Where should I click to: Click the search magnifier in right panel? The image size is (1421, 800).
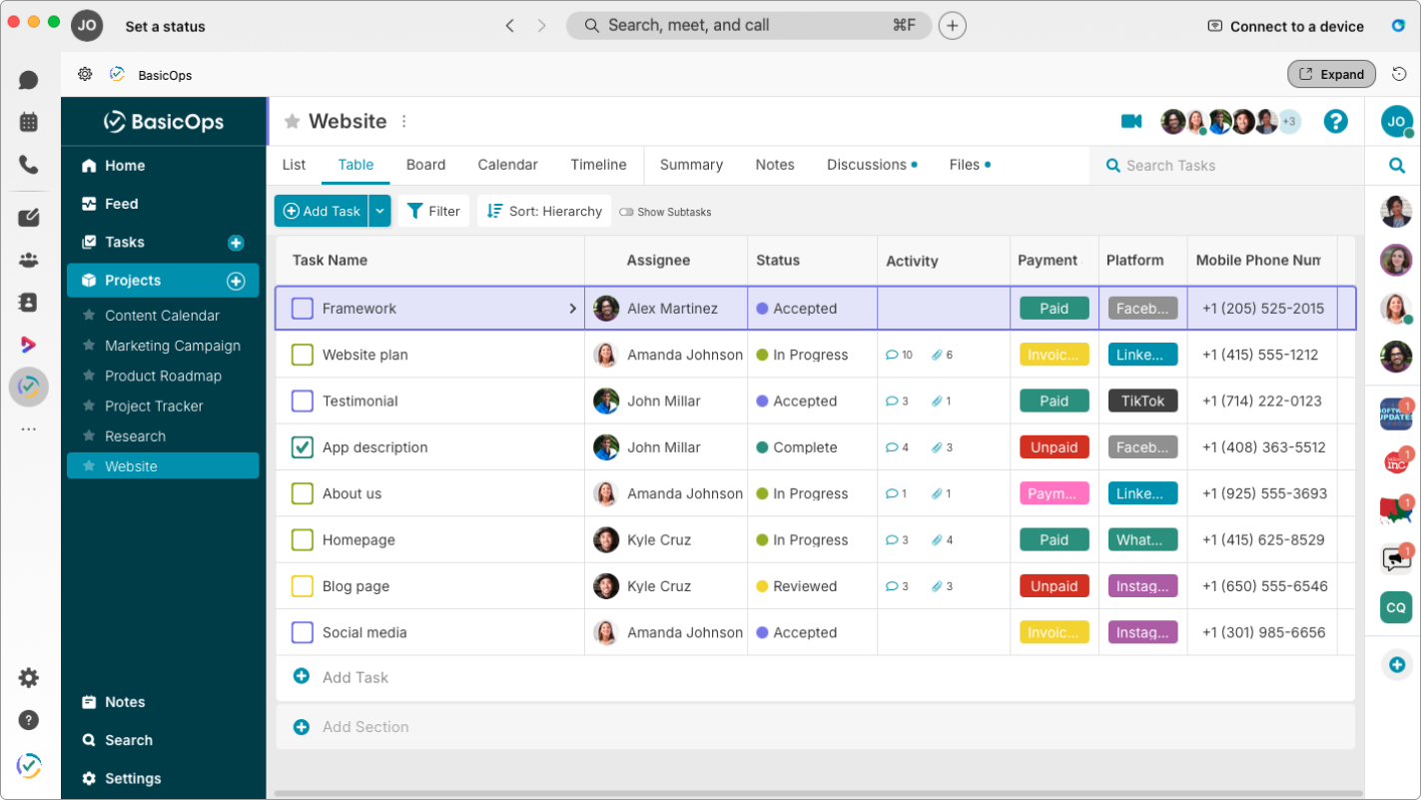coord(1397,166)
